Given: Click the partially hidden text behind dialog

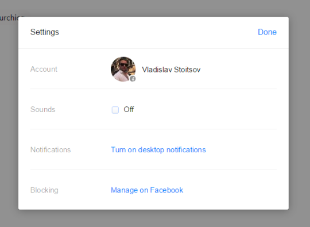Looking at the screenshot, I should click(x=9, y=18).
